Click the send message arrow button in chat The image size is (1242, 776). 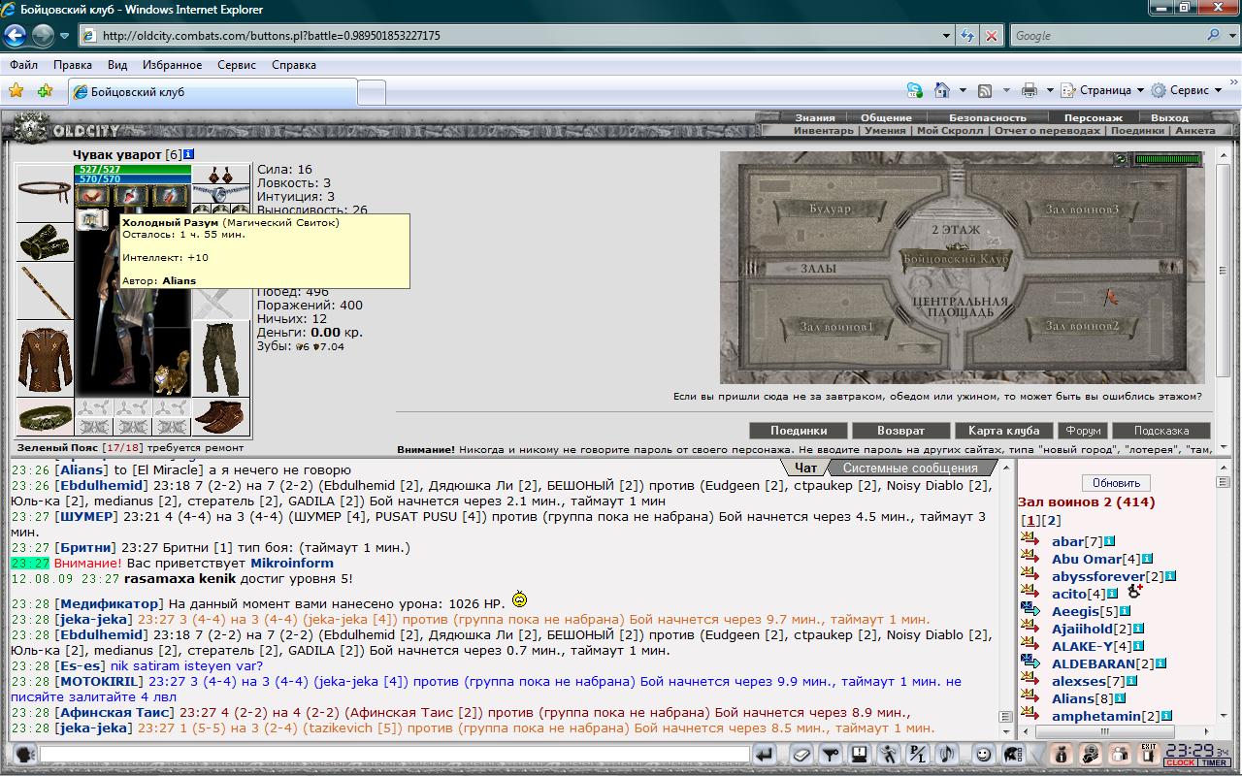pyautogui.click(x=766, y=754)
